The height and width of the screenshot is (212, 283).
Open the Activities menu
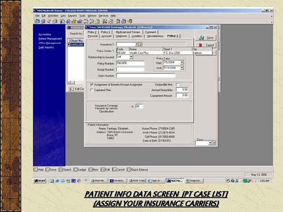click(53, 16)
